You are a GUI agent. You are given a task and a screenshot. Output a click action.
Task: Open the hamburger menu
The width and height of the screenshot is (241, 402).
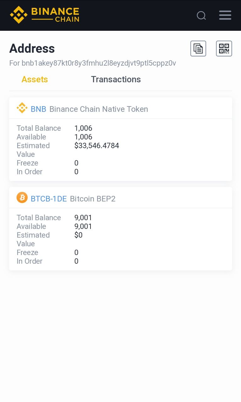pos(225,15)
